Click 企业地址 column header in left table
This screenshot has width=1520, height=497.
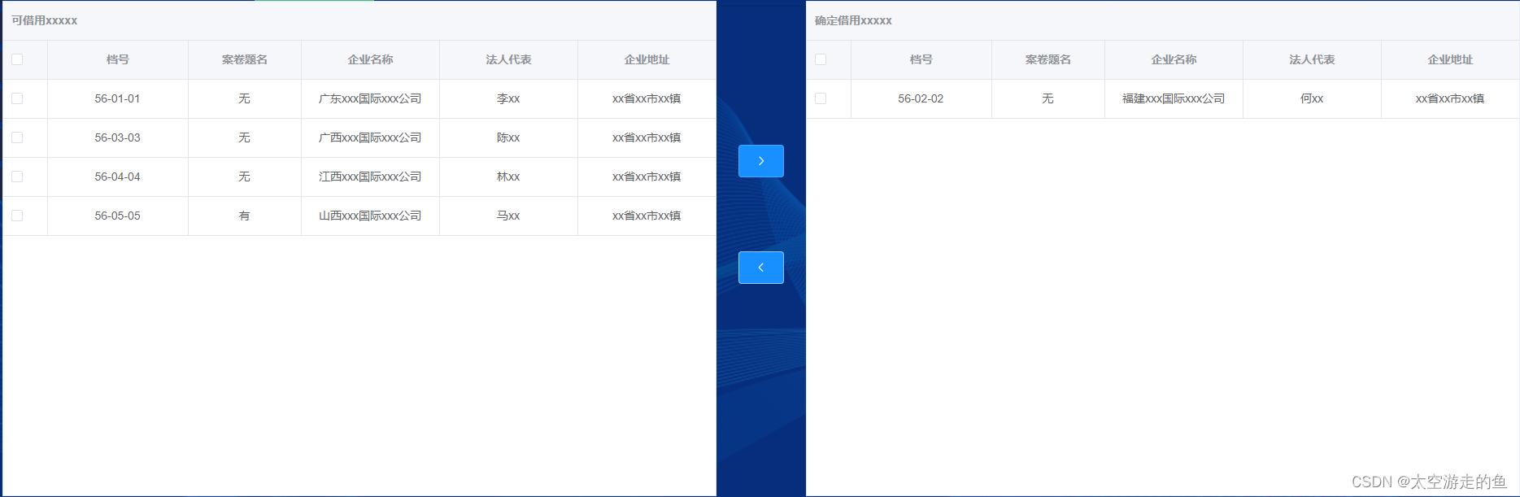[x=647, y=59]
